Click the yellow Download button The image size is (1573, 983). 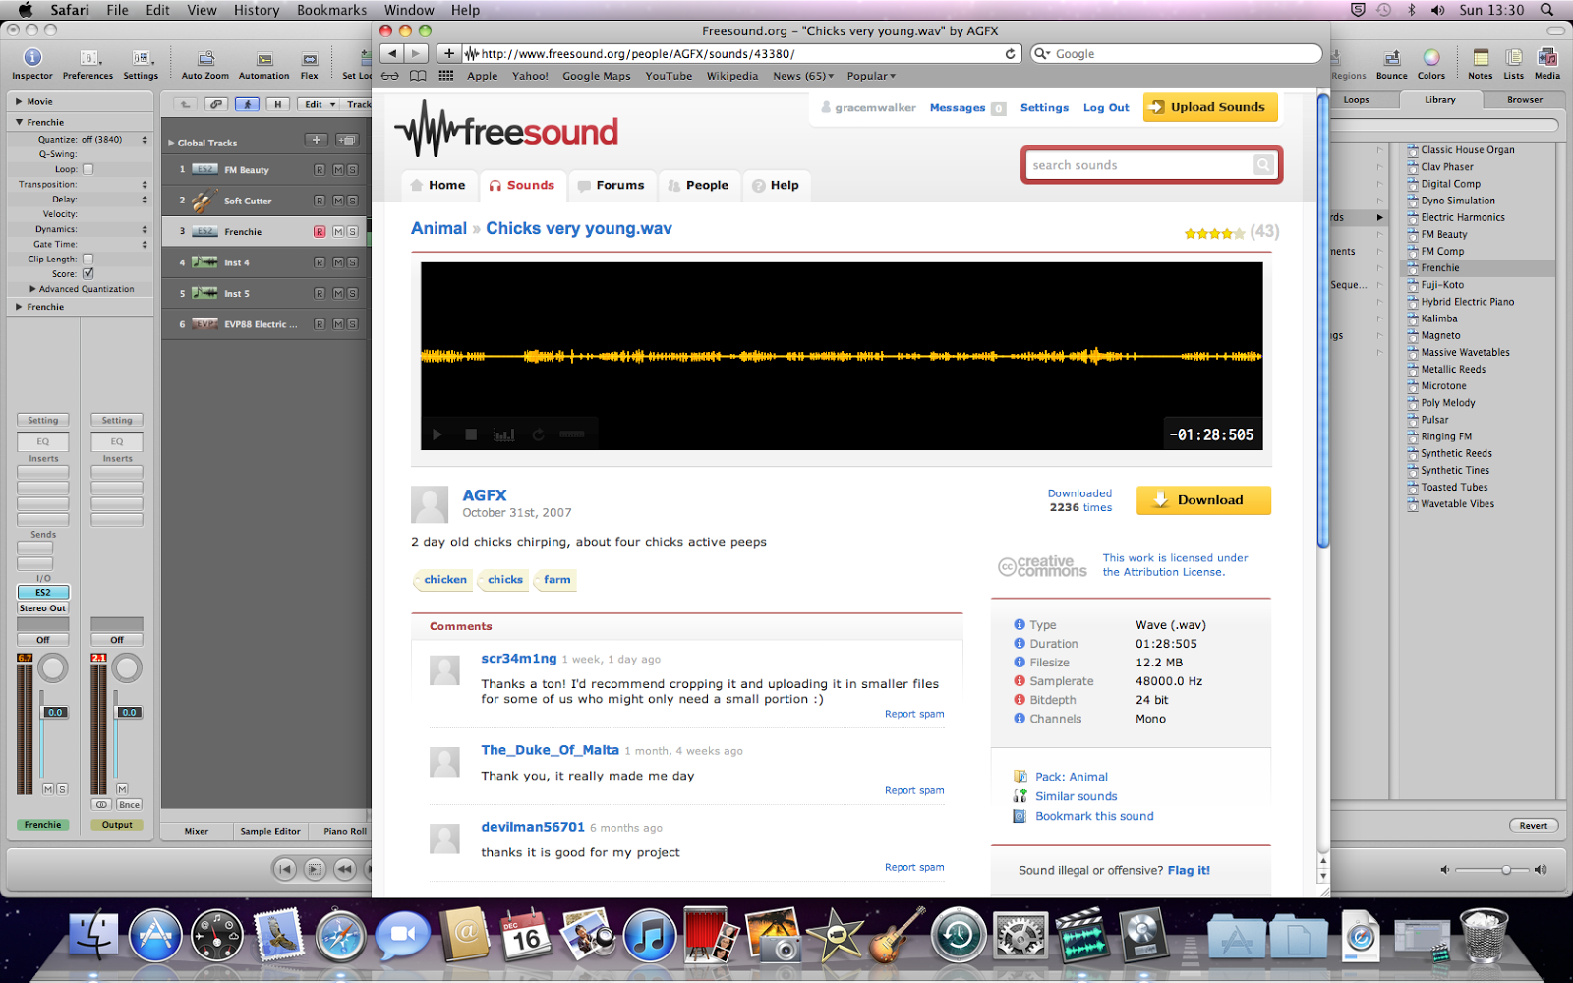pyautogui.click(x=1202, y=500)
